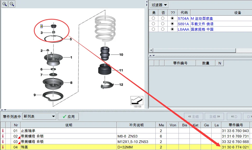Select part number 31 33 6 760 943

(x=235, y=131)
